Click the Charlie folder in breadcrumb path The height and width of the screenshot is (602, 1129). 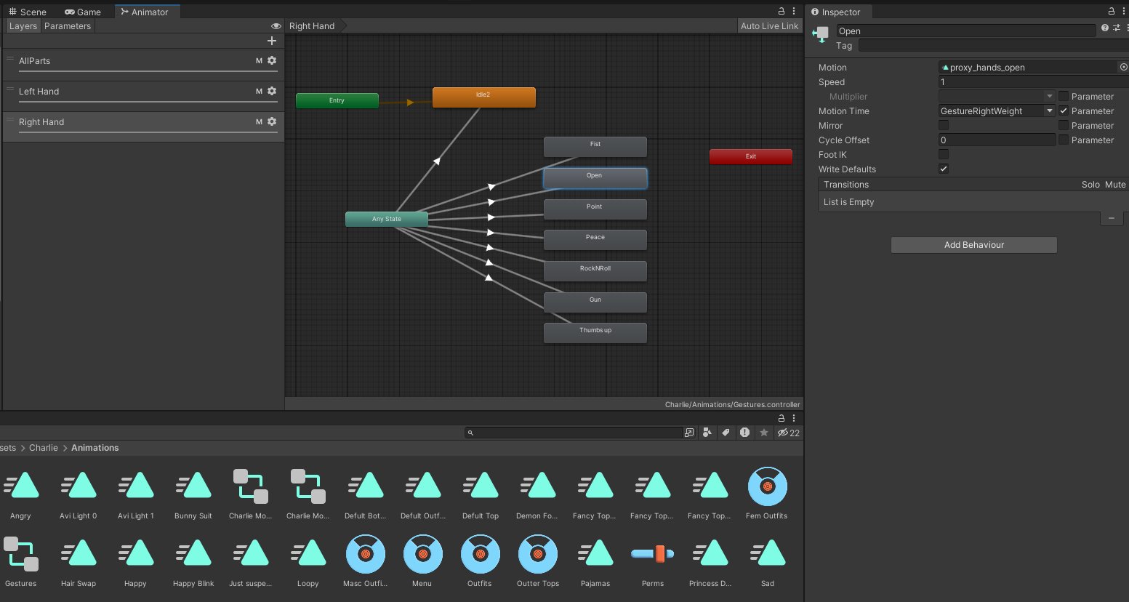(44, 448)
